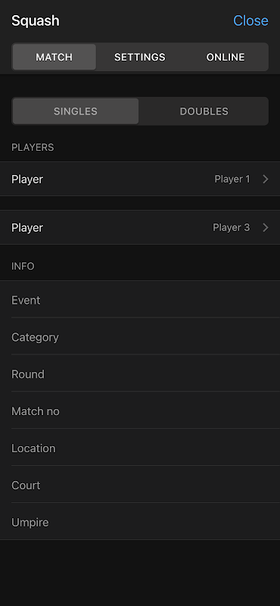
Task: Tap the Court input field
Action: [140, 486]
